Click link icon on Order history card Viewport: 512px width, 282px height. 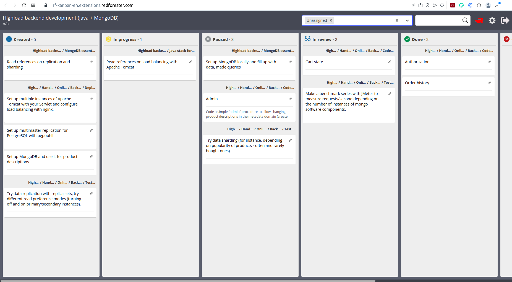[x=489, y=83]
